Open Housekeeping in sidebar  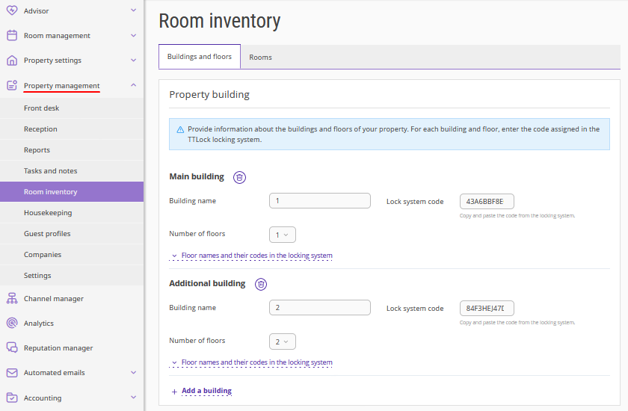click(72, 212)
